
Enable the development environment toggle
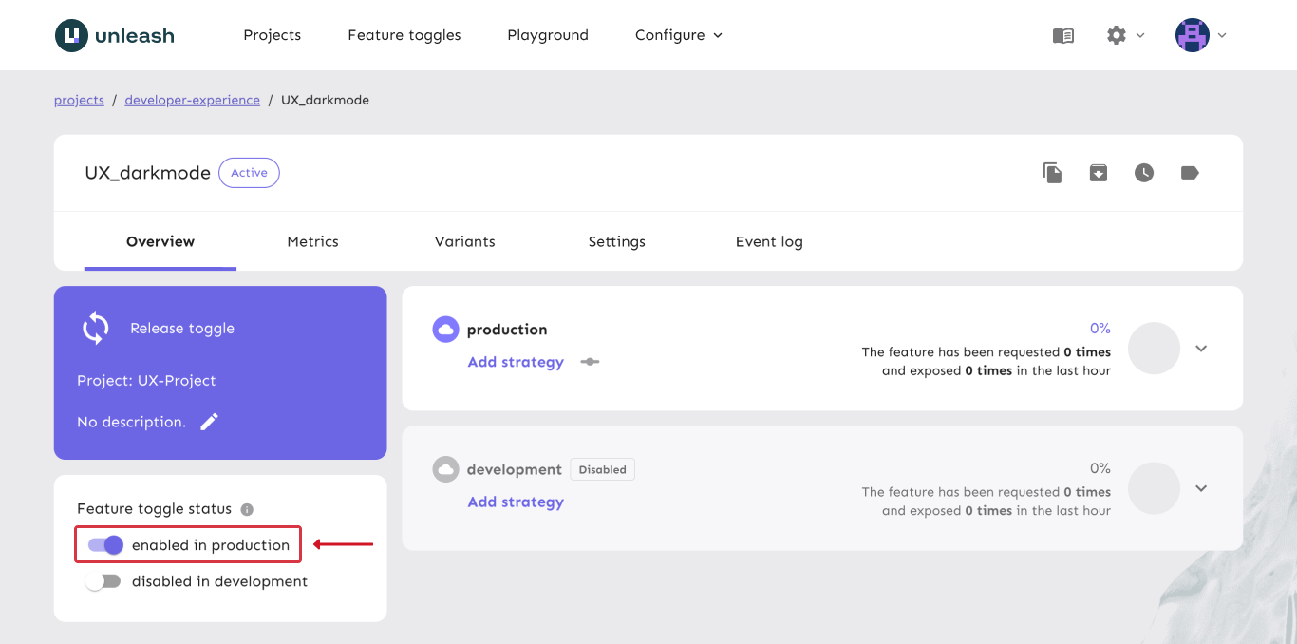pos(103,581)
